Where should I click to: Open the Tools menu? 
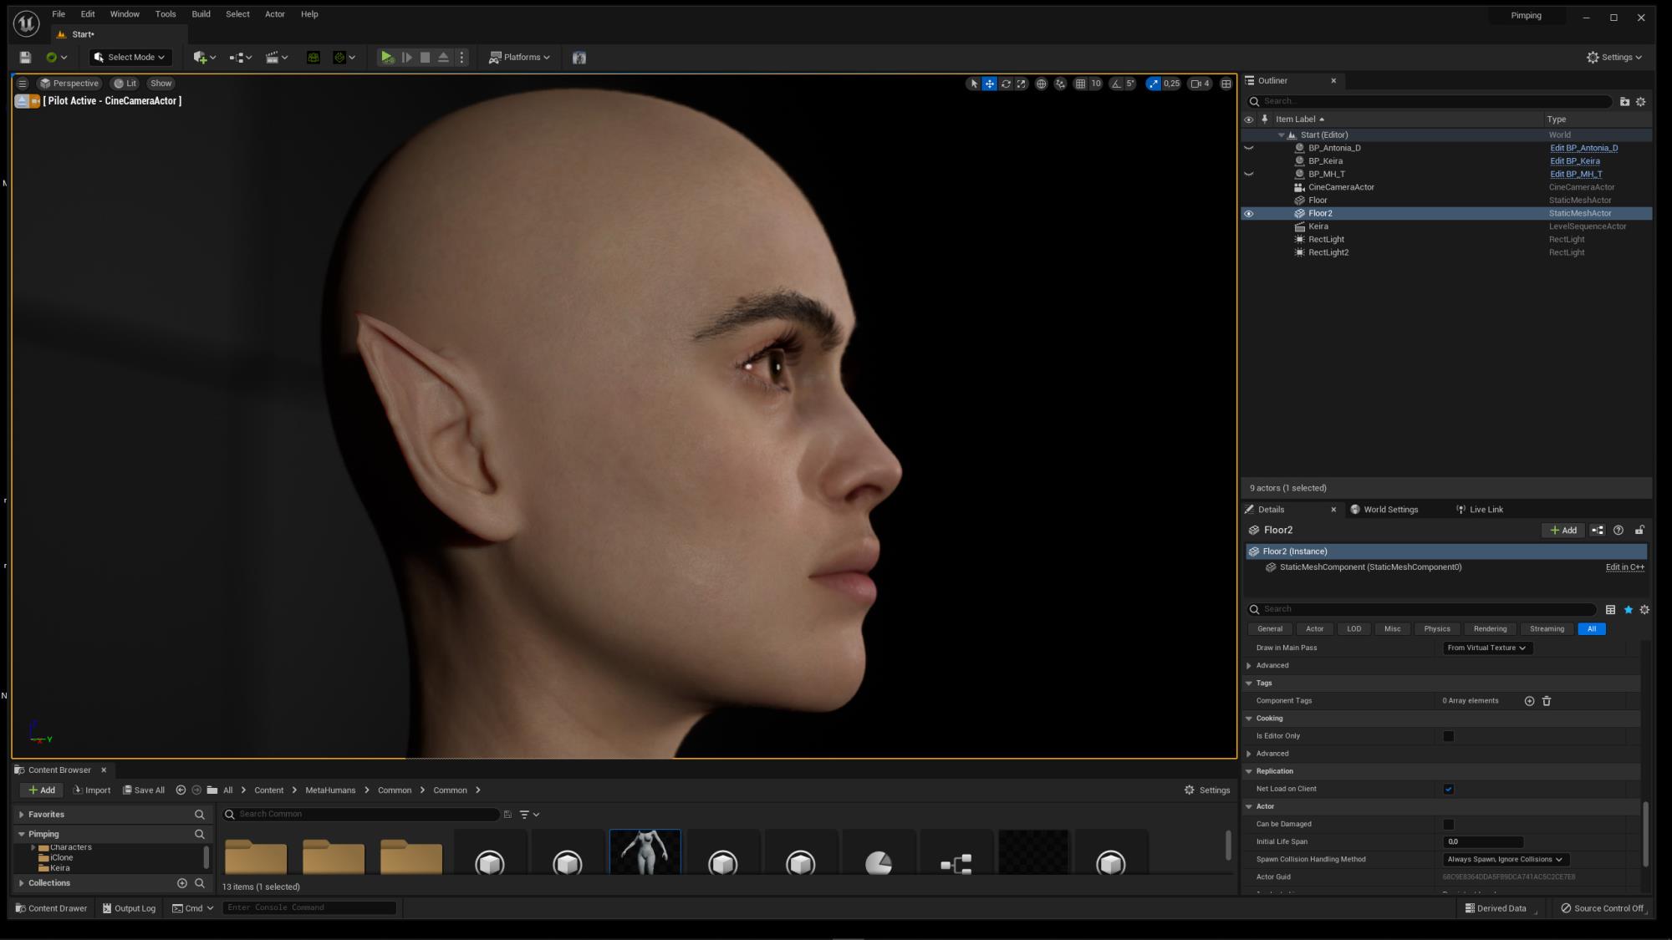pyautogui.click(x=166, y=14)
